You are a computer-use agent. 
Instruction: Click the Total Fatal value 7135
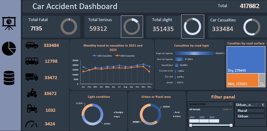[x=36, y=29]
